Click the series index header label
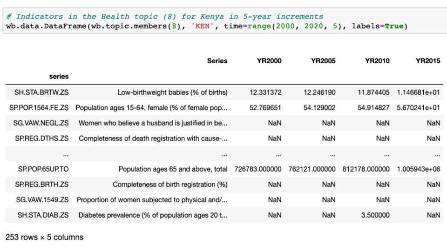This screenshot has height=251, width=447. pyautogui.click(x=59, y=77)
